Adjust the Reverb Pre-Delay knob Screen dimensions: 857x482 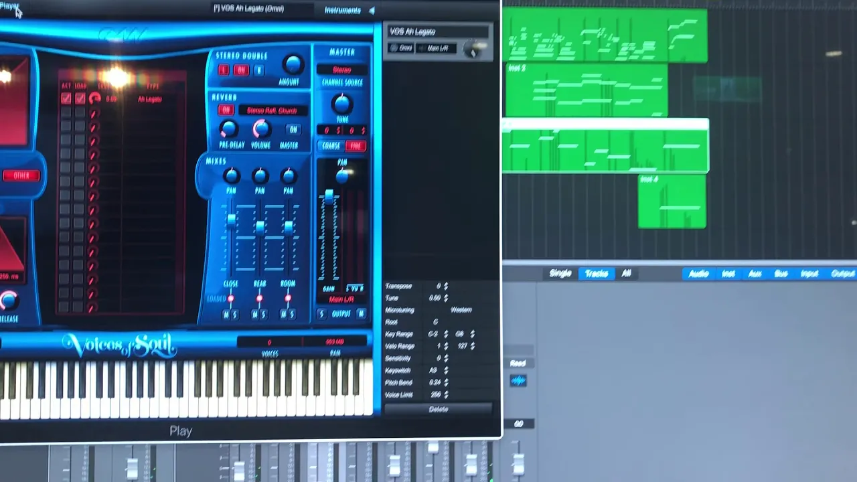click(x=228, y=129)
